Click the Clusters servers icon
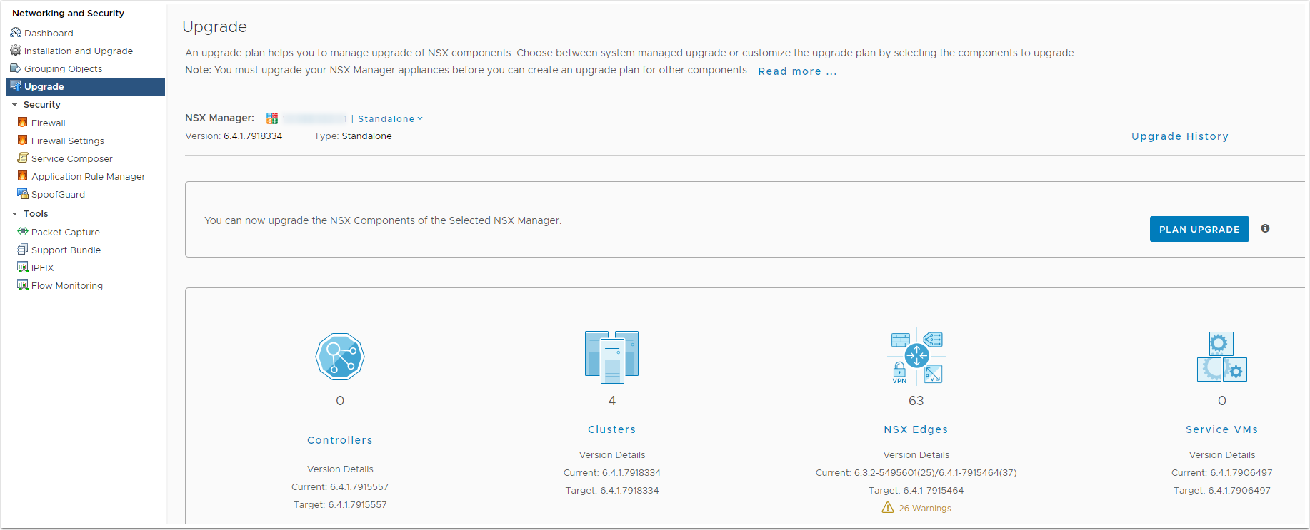This screenshot has height=530, width=1310. 611,357
